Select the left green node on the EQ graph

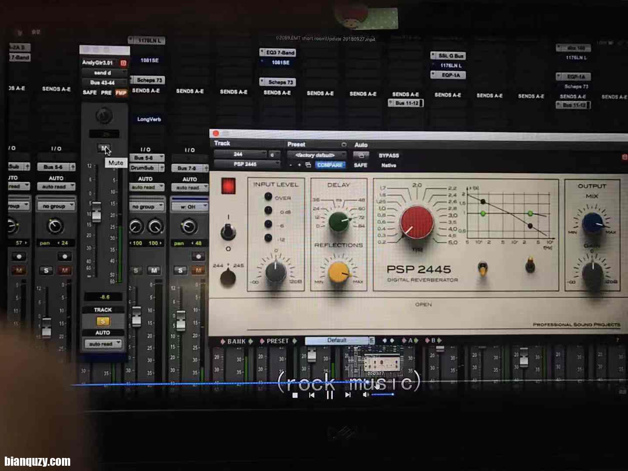[483, 213]
